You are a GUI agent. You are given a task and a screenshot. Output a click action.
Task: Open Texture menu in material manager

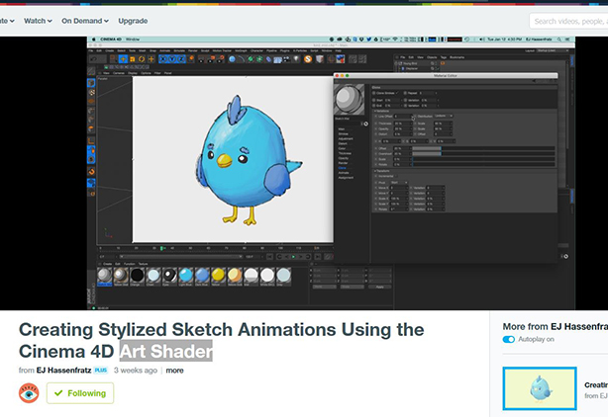tap(143, 264)
